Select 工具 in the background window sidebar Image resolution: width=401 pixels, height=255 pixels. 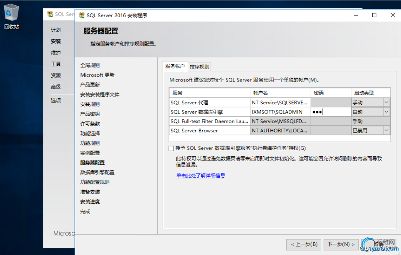click(56, 64)
